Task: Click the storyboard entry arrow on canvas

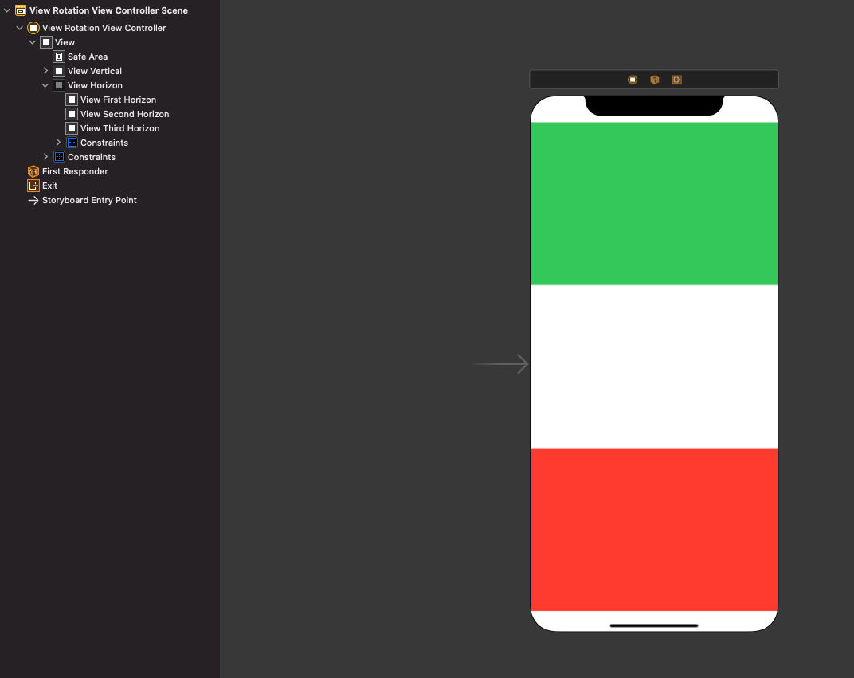Action: [500, 364]
